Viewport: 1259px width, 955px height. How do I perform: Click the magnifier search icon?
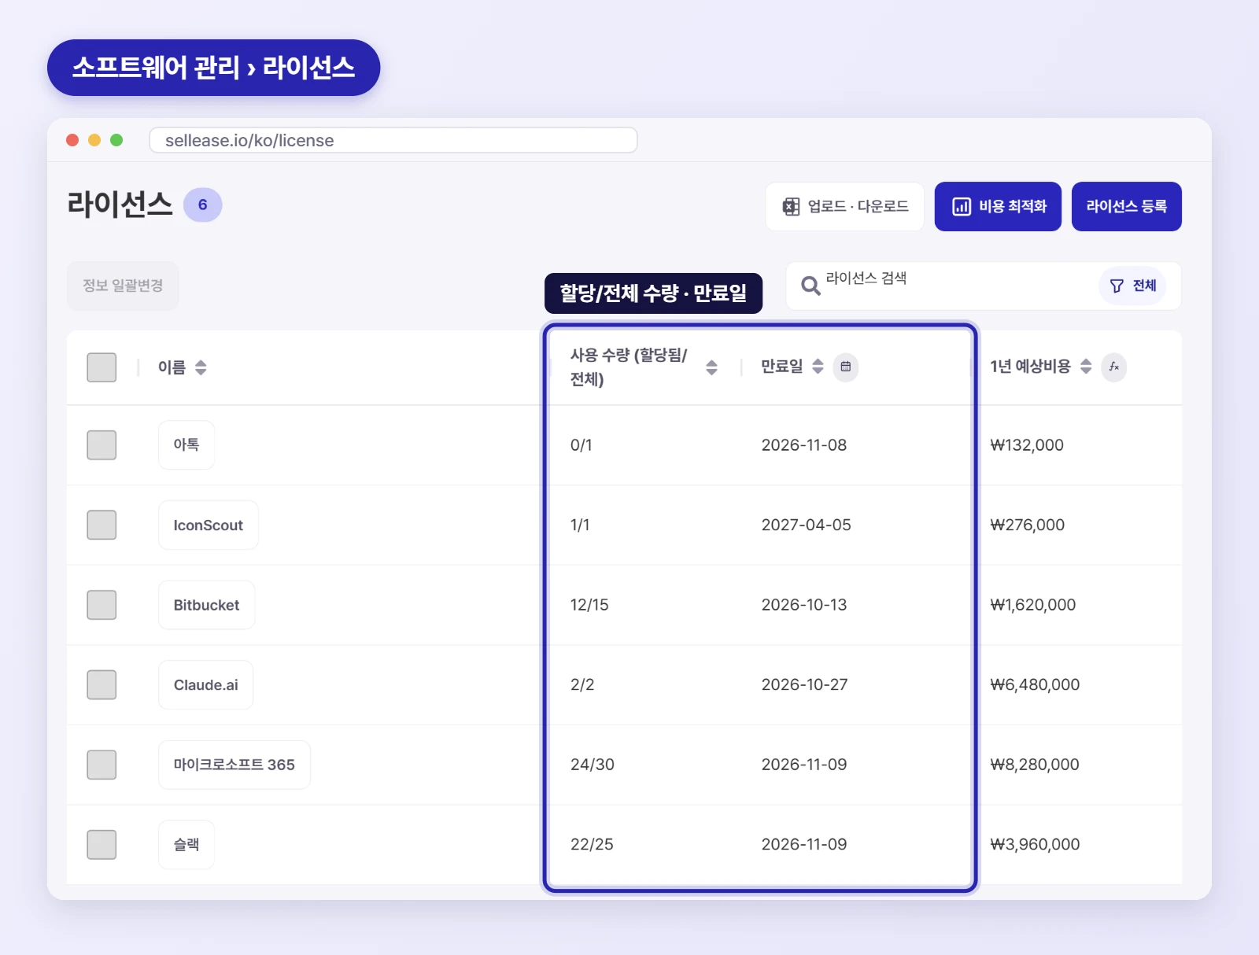tap(810, 286)
